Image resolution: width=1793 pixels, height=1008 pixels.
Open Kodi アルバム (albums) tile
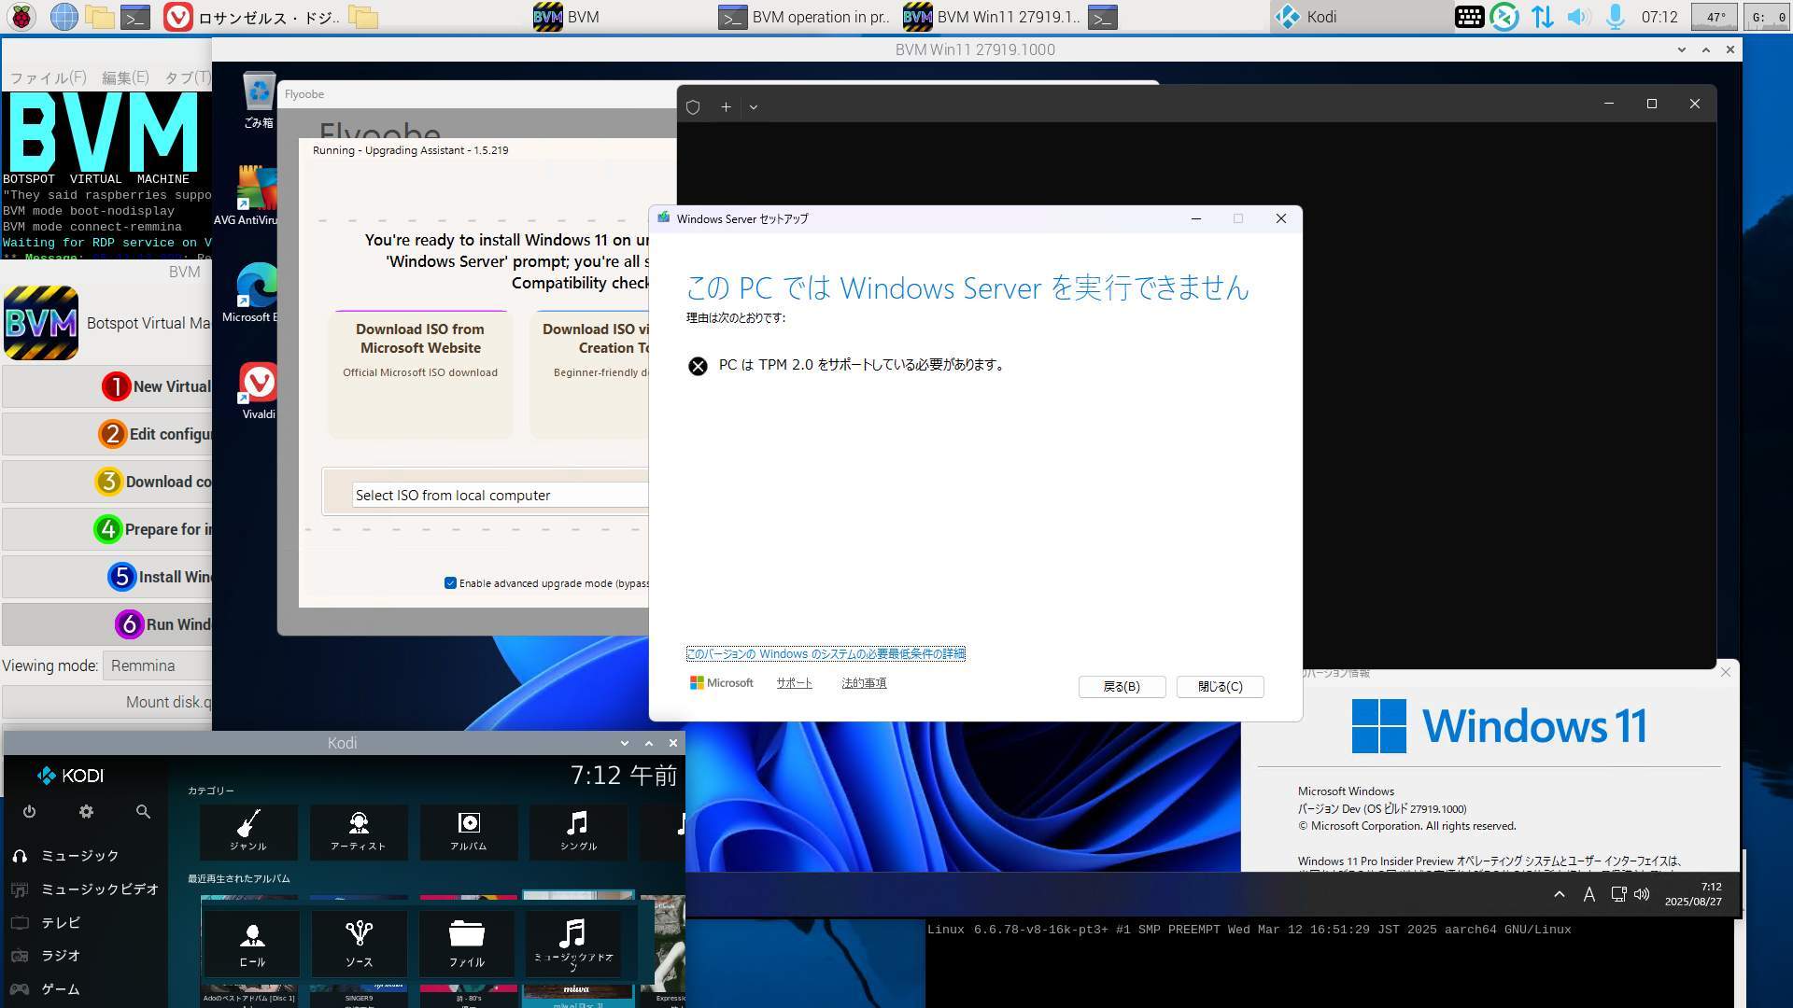tap(468, 831)
